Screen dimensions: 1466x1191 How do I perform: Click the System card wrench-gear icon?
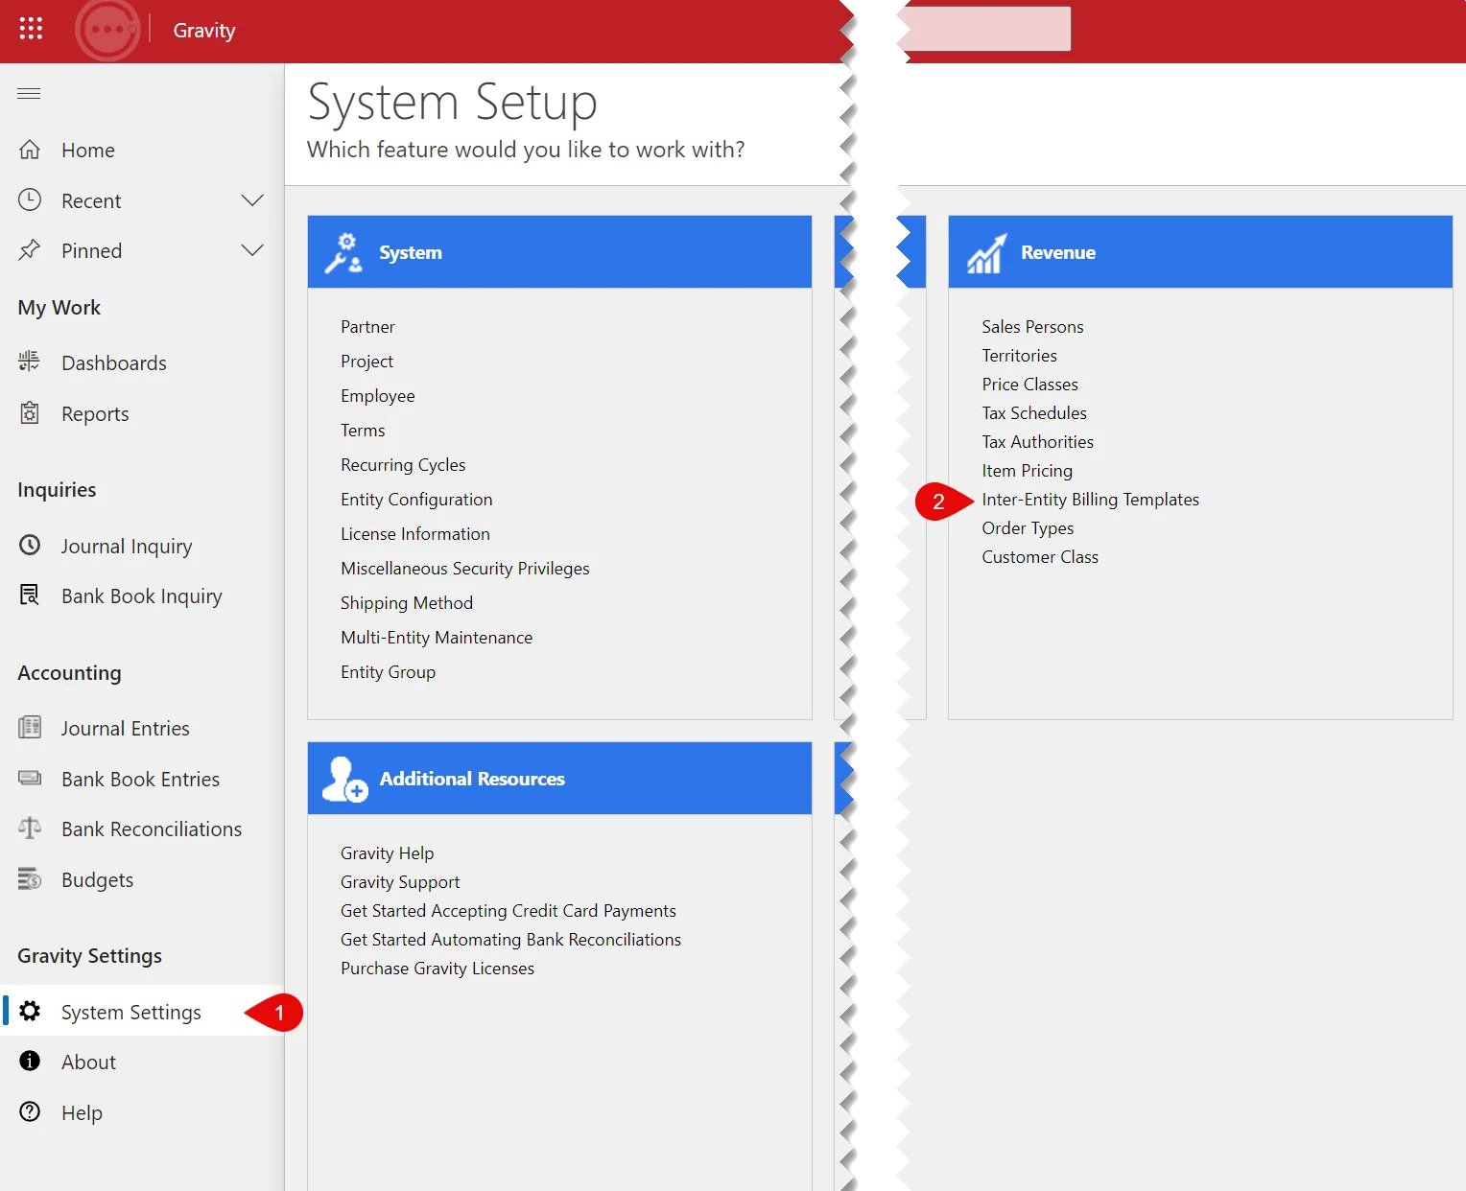pos(343,253)
